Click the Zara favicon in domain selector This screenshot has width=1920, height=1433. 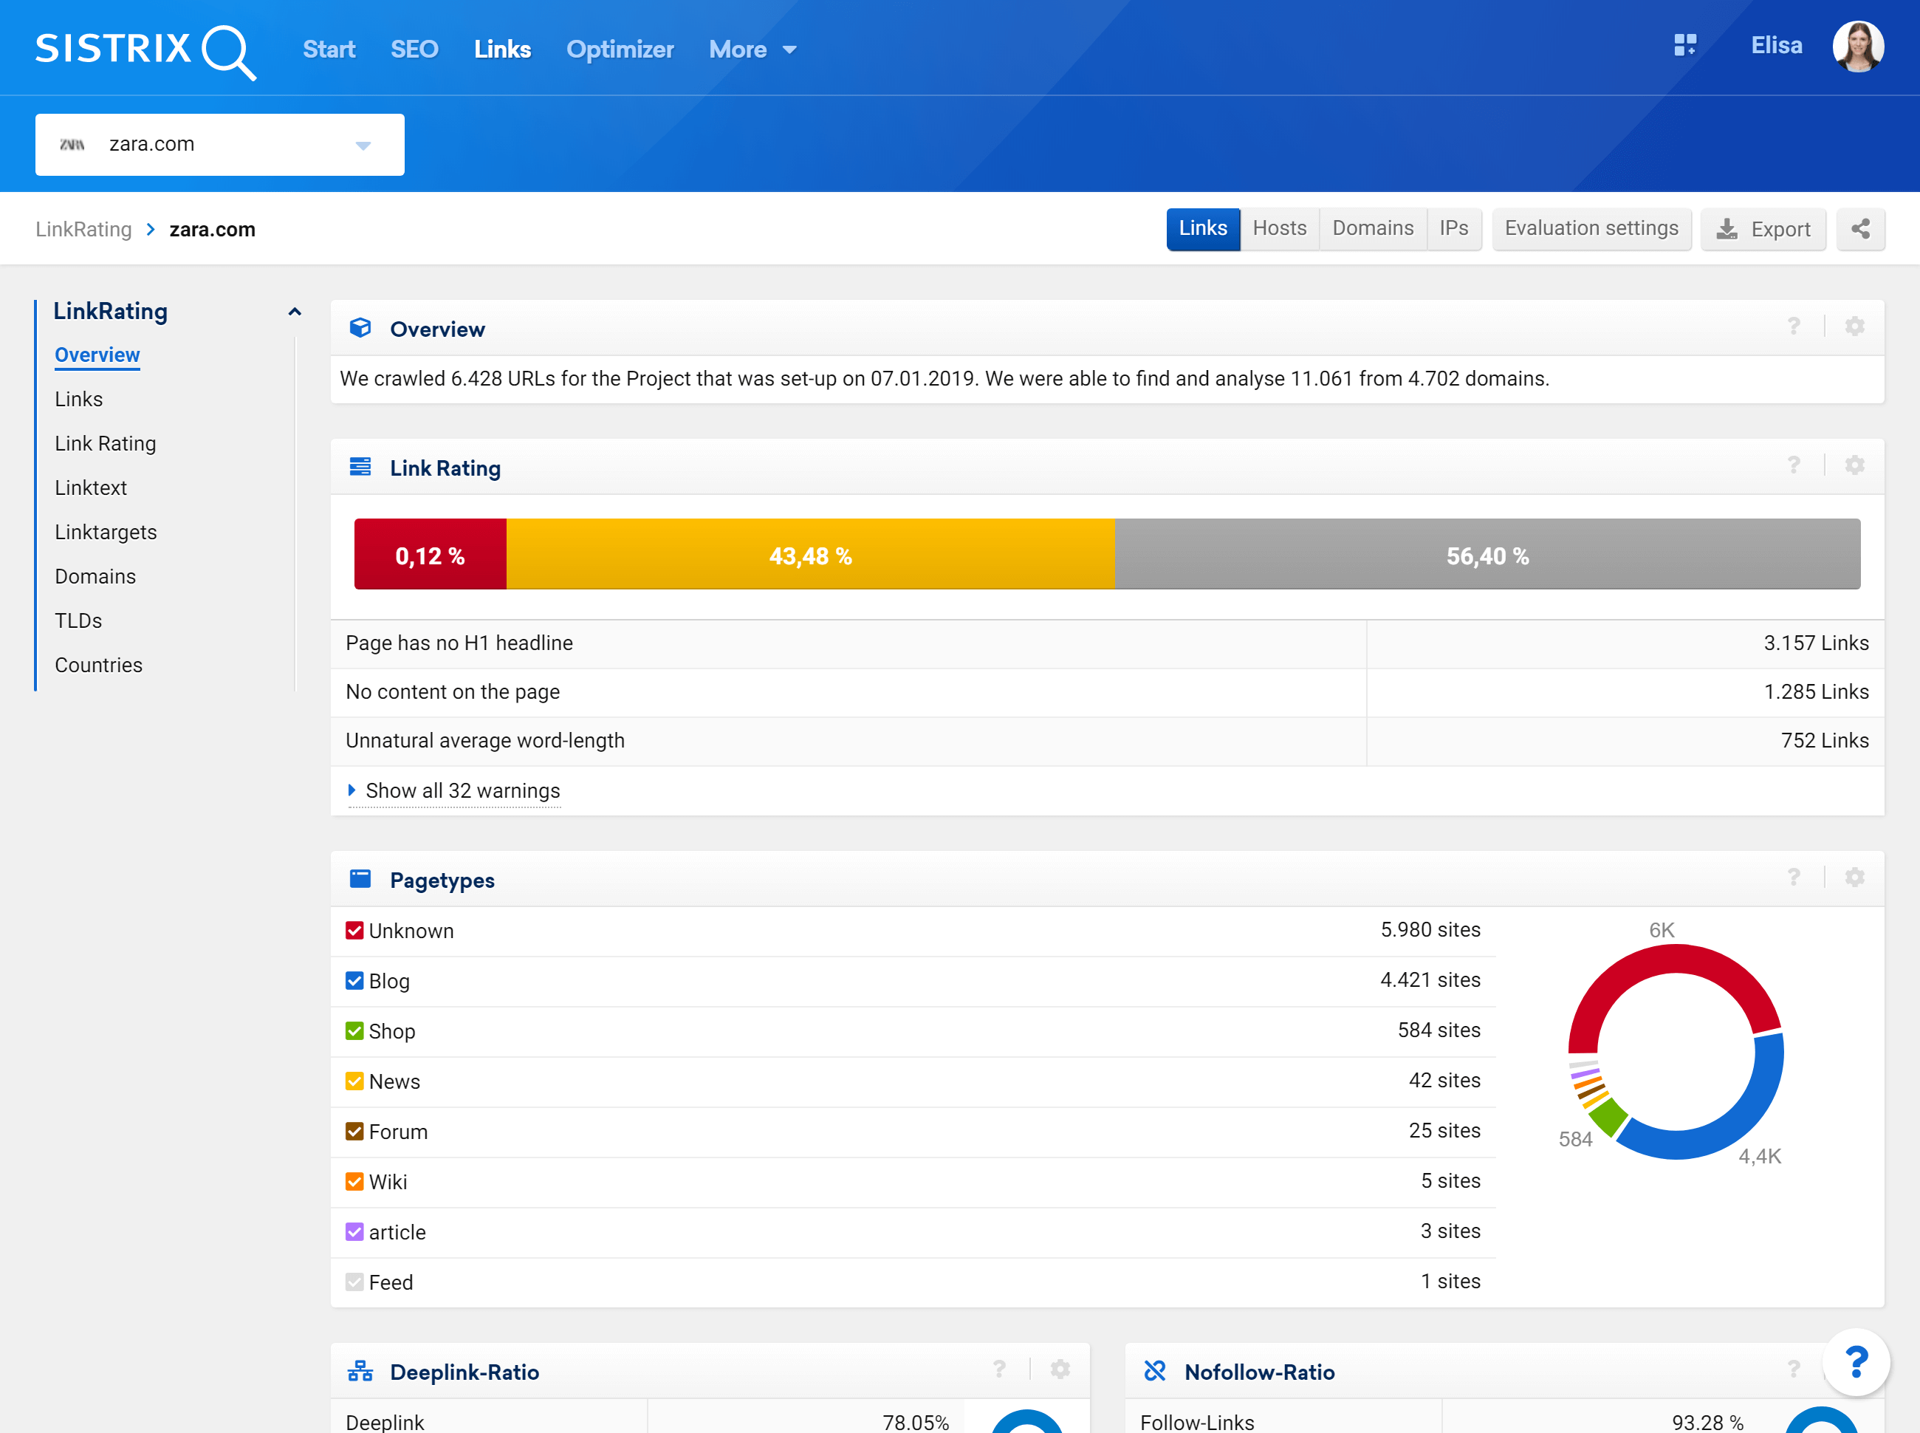[x=72, y=144]
